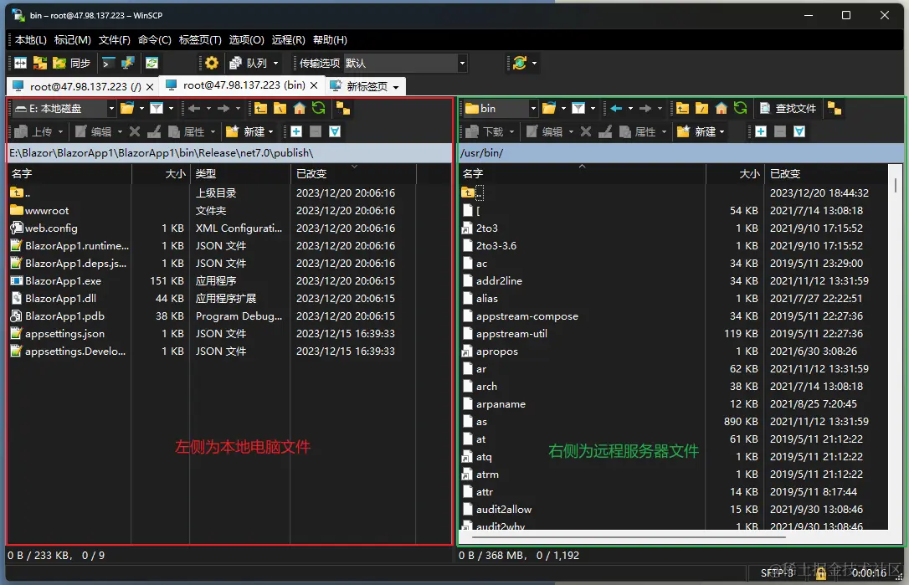Open the 标记(M) menu

[x=73, y=39]
